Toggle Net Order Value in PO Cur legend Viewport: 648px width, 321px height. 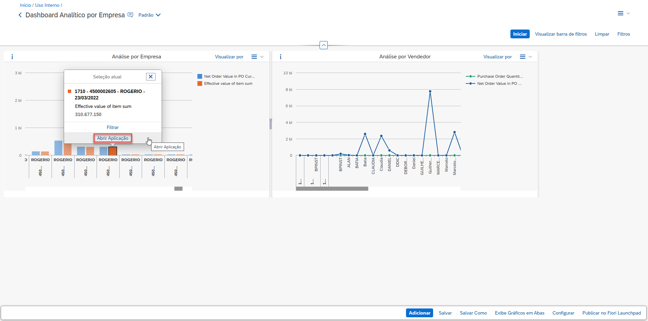pyautogui.click(x=229, y=76)
